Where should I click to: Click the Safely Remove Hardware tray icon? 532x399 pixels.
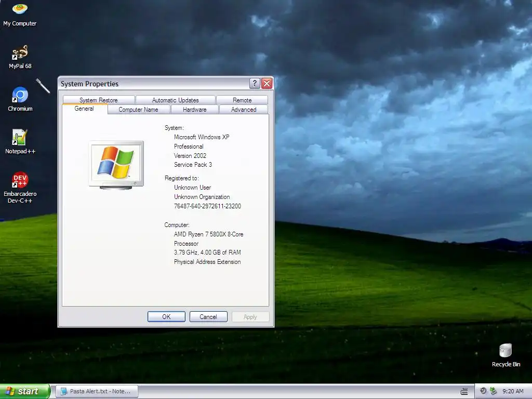493,391
